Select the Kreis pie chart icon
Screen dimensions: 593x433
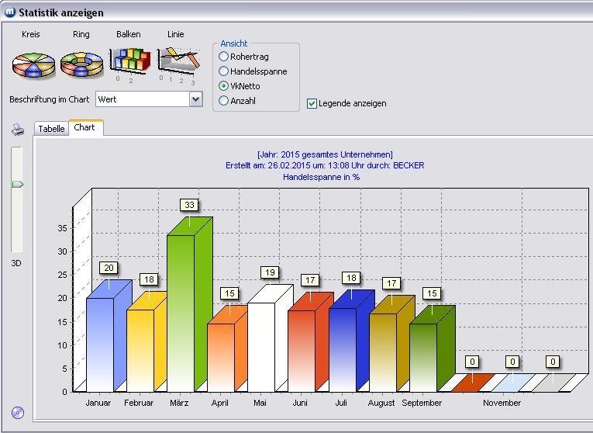[x=33, y=64]
